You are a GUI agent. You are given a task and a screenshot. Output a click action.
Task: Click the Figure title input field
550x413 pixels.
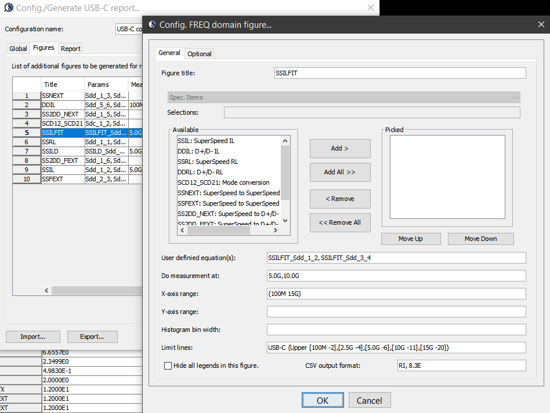(x=400, y=73)
